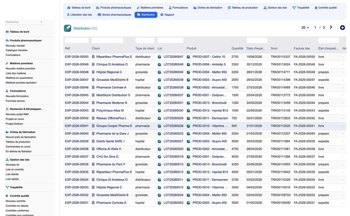Click the blue plus icon to add a distribution
Image resolution: width=350 pixels, height=216 pixels.
342,28
